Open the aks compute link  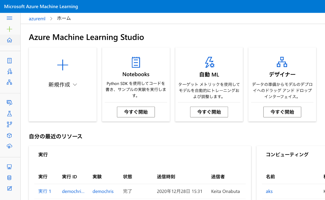click(x=269, y=191)
